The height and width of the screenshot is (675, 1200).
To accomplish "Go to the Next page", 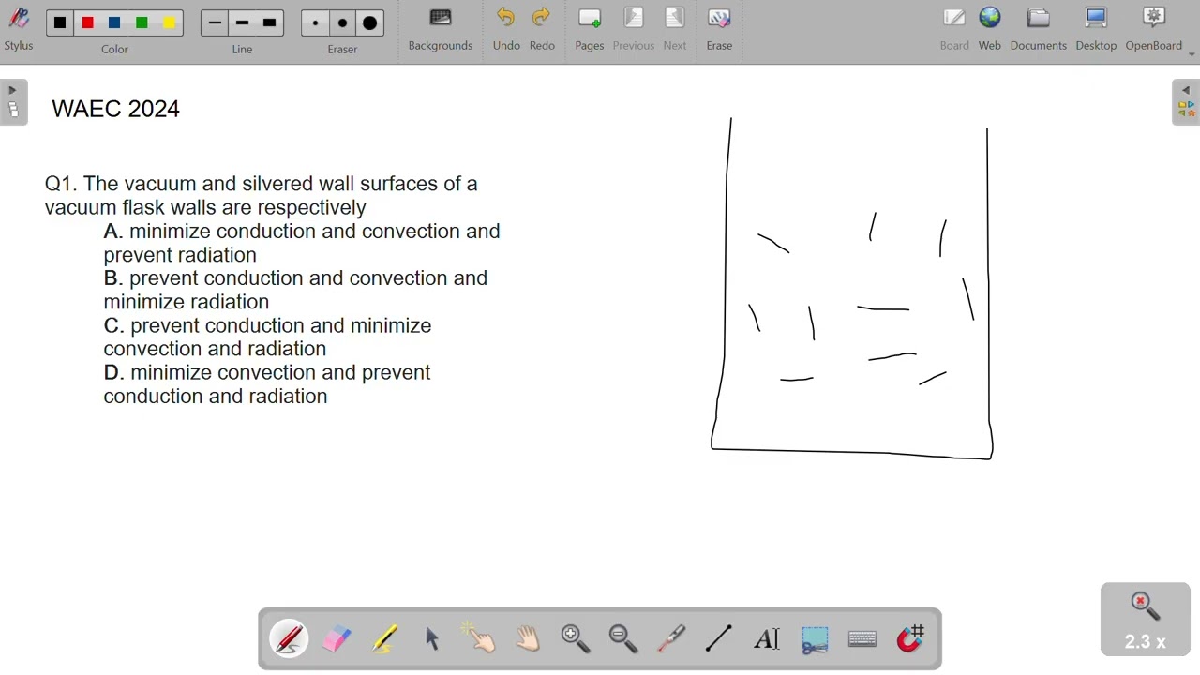I will click(675, 29).
